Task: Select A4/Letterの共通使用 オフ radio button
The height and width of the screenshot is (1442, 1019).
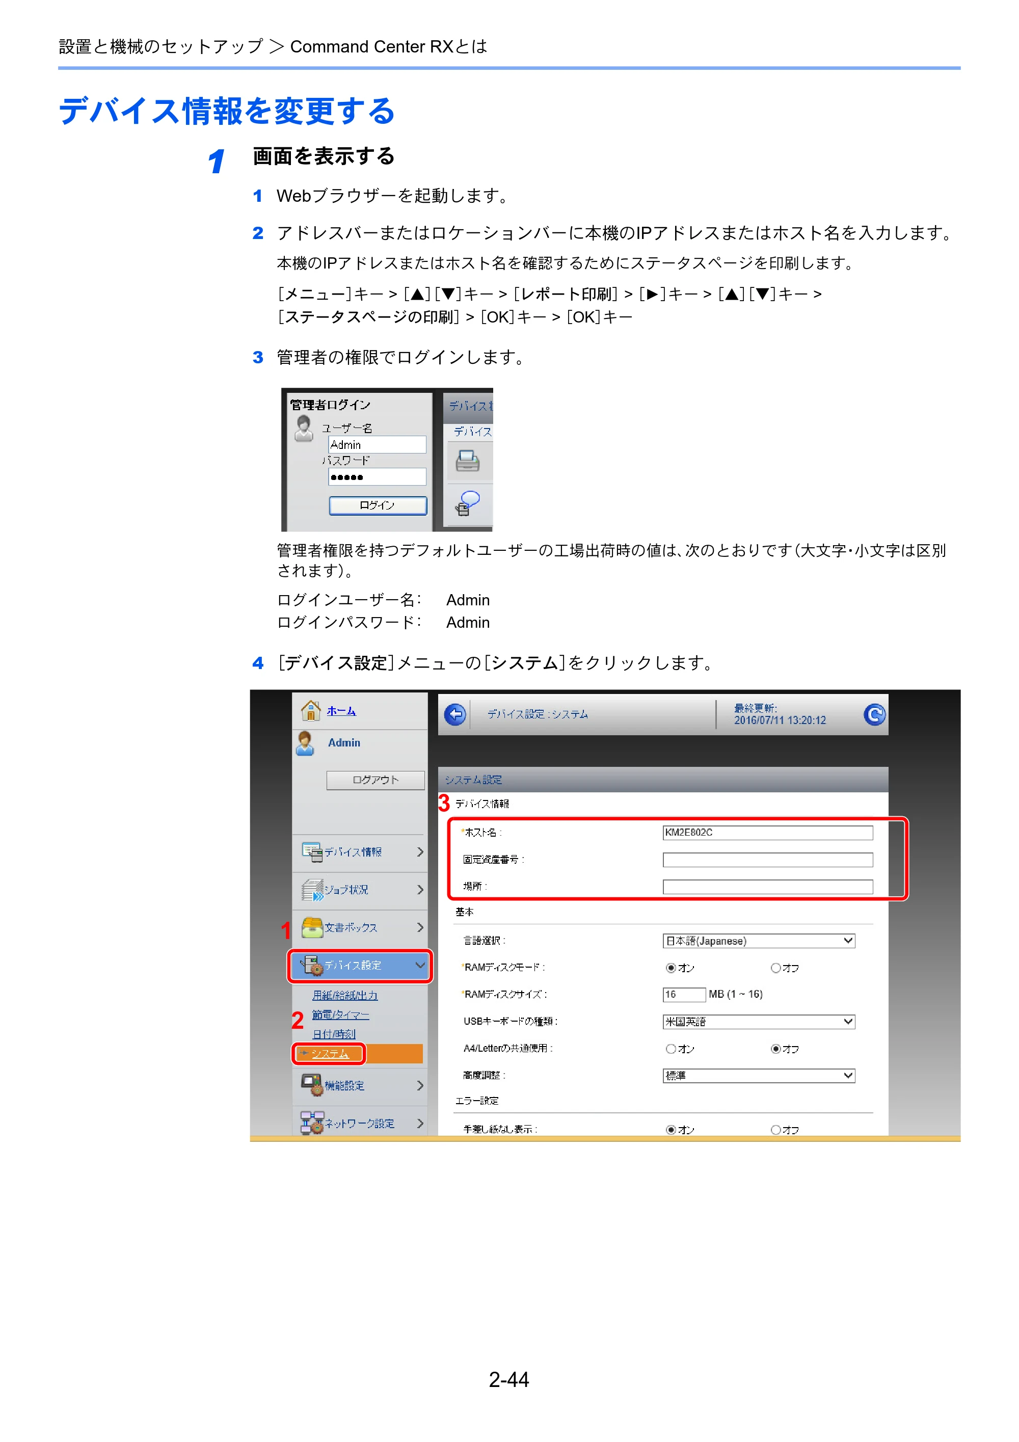Action: (775, 1049)
